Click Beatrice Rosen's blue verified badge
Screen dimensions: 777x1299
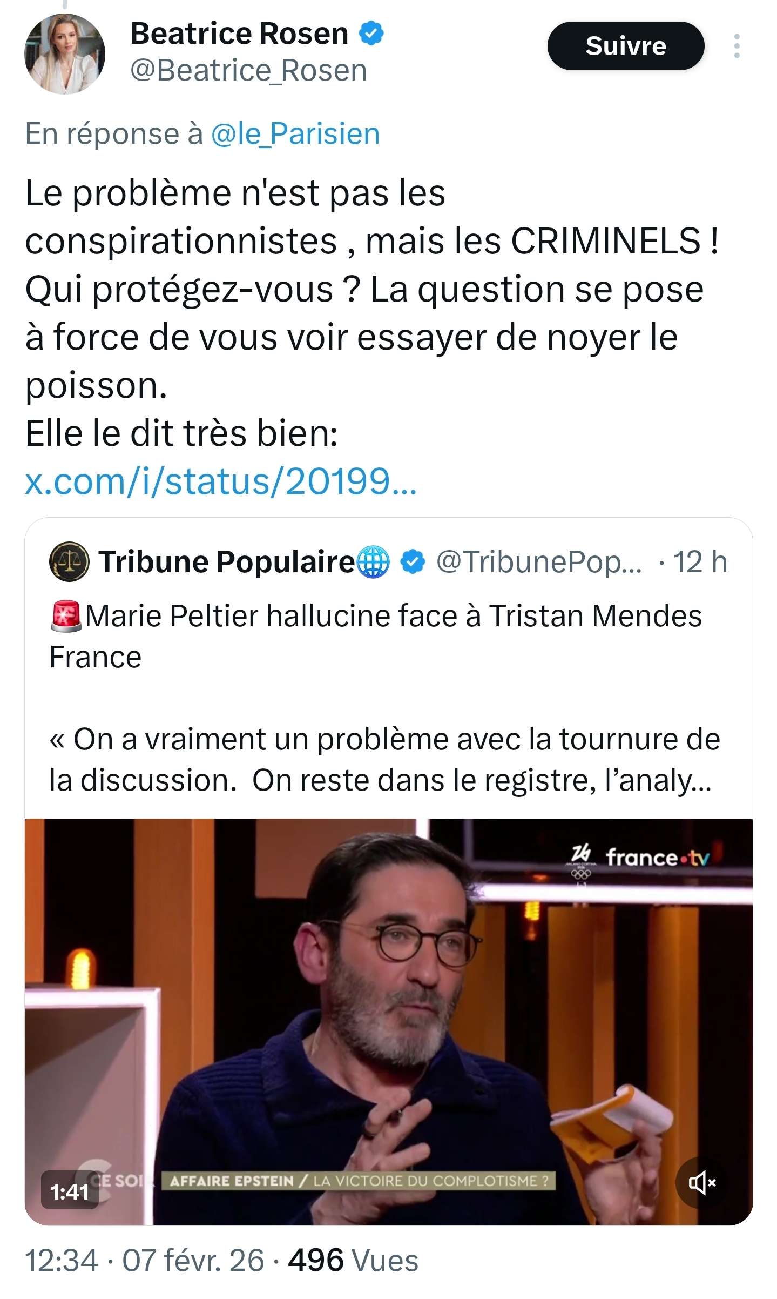[371, 34]
